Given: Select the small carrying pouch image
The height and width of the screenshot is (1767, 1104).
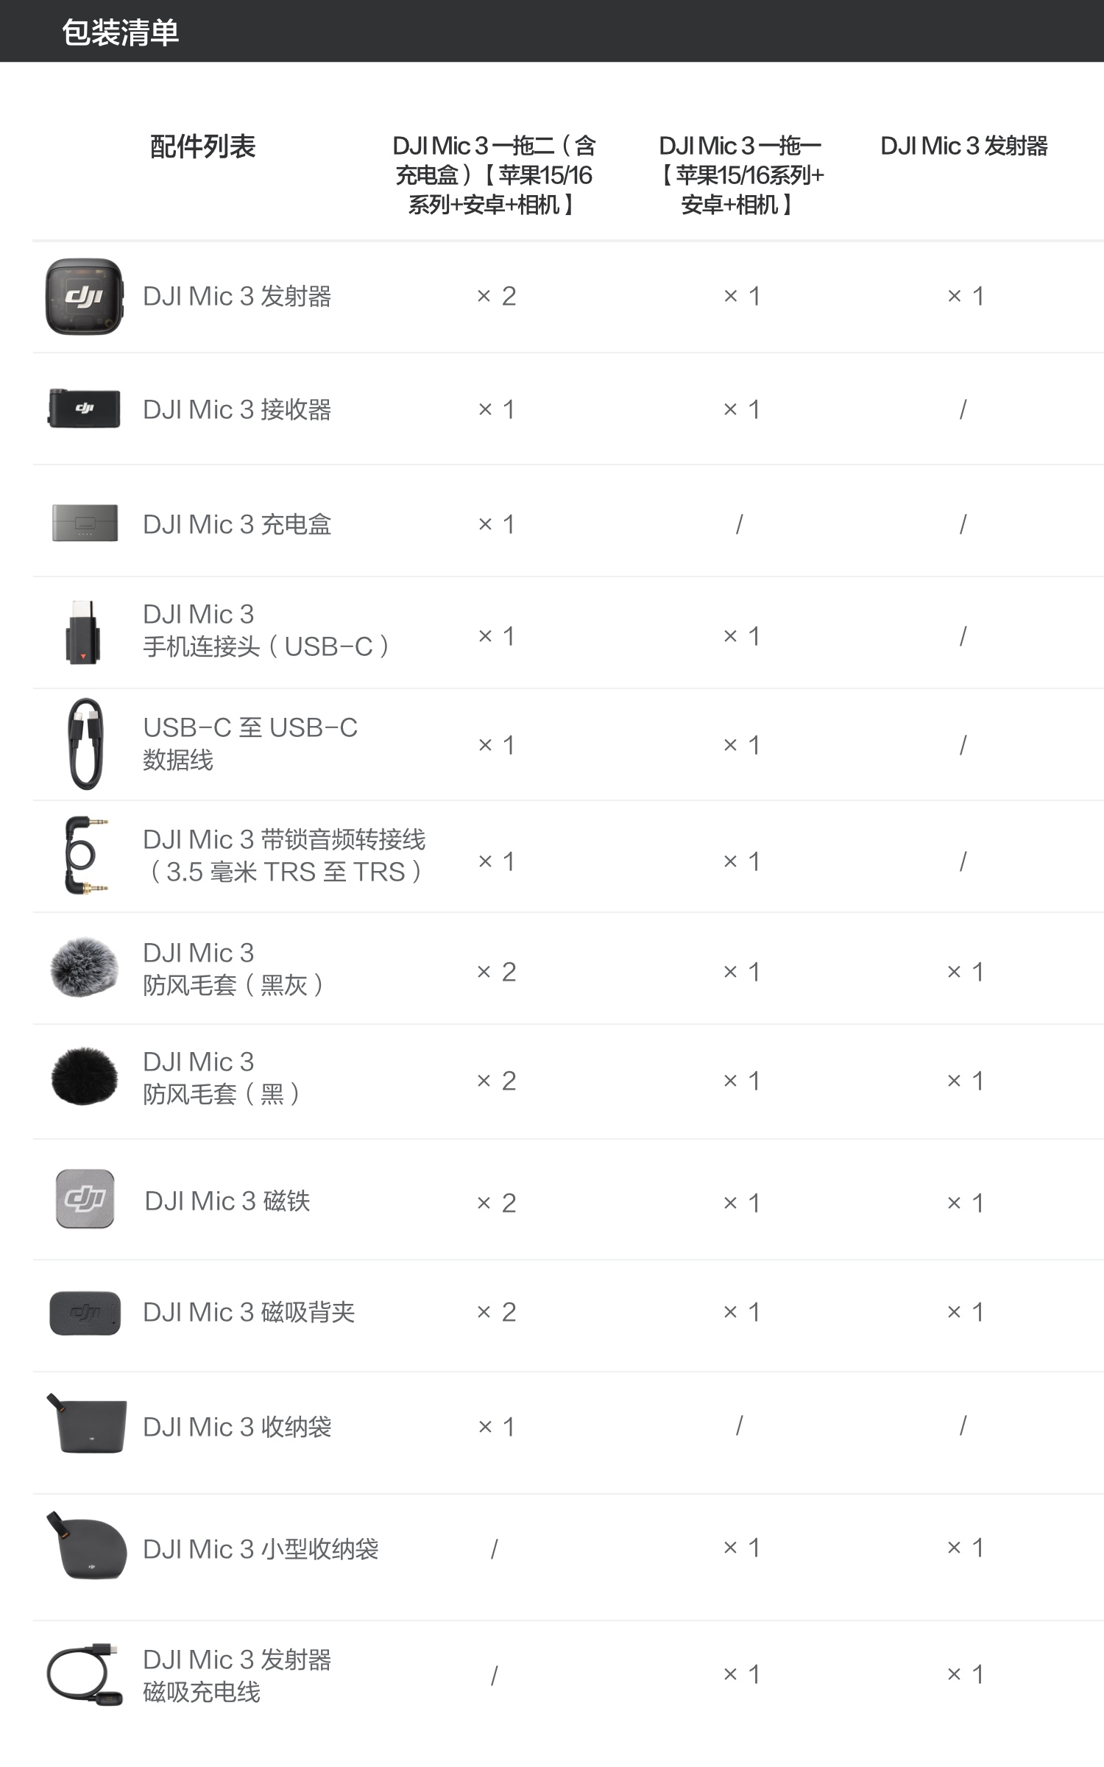Looking at the screenshot, I should [86, 1546].
